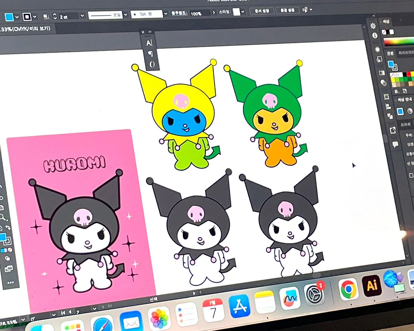Select the yellow and blue Kuromi character

(x=177, y=115)
